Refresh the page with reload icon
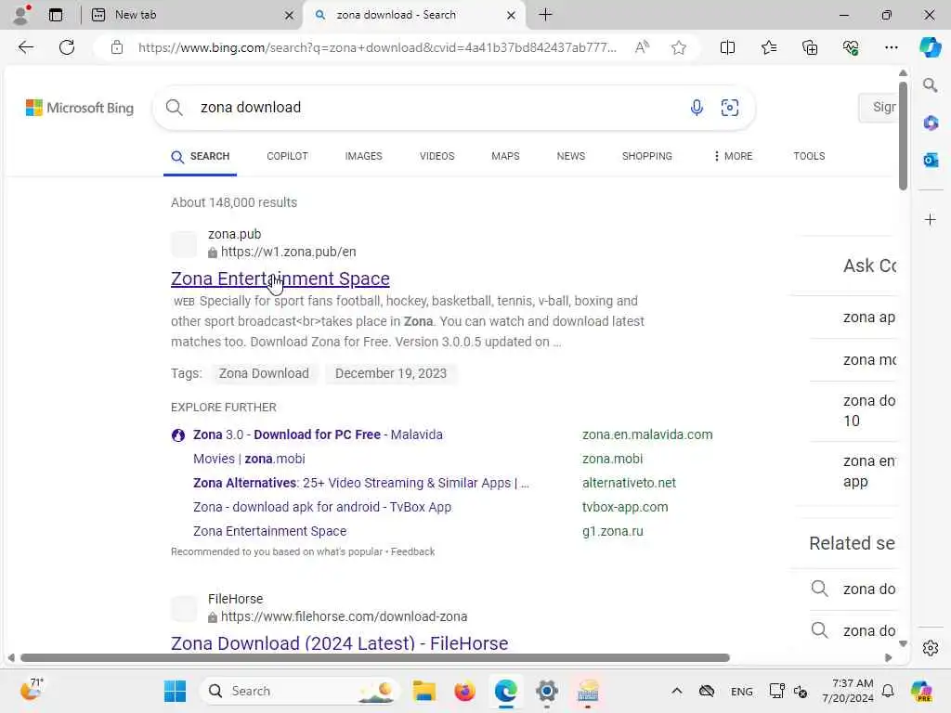Viewport: 951px width, 713px height. [x=67, y=47]
